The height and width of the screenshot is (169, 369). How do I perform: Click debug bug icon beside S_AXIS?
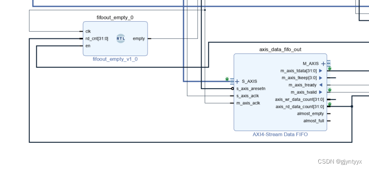(x=227, y=79)
